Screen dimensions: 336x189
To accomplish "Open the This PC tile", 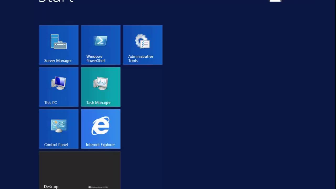I will (59, 87).
